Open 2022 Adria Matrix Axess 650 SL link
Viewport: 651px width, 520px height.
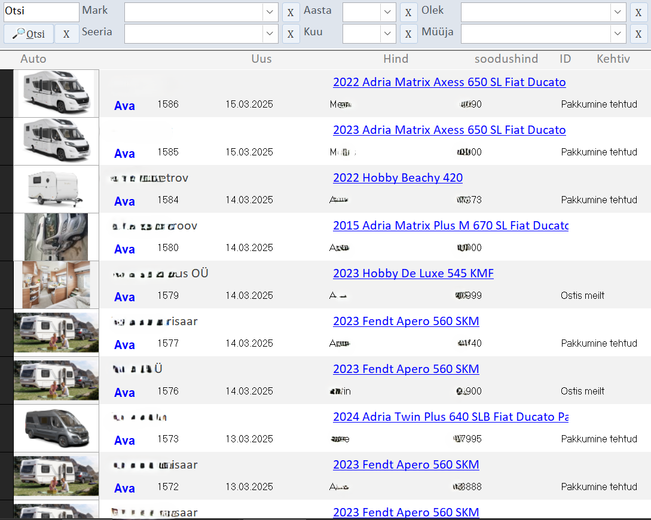[449, 82]
